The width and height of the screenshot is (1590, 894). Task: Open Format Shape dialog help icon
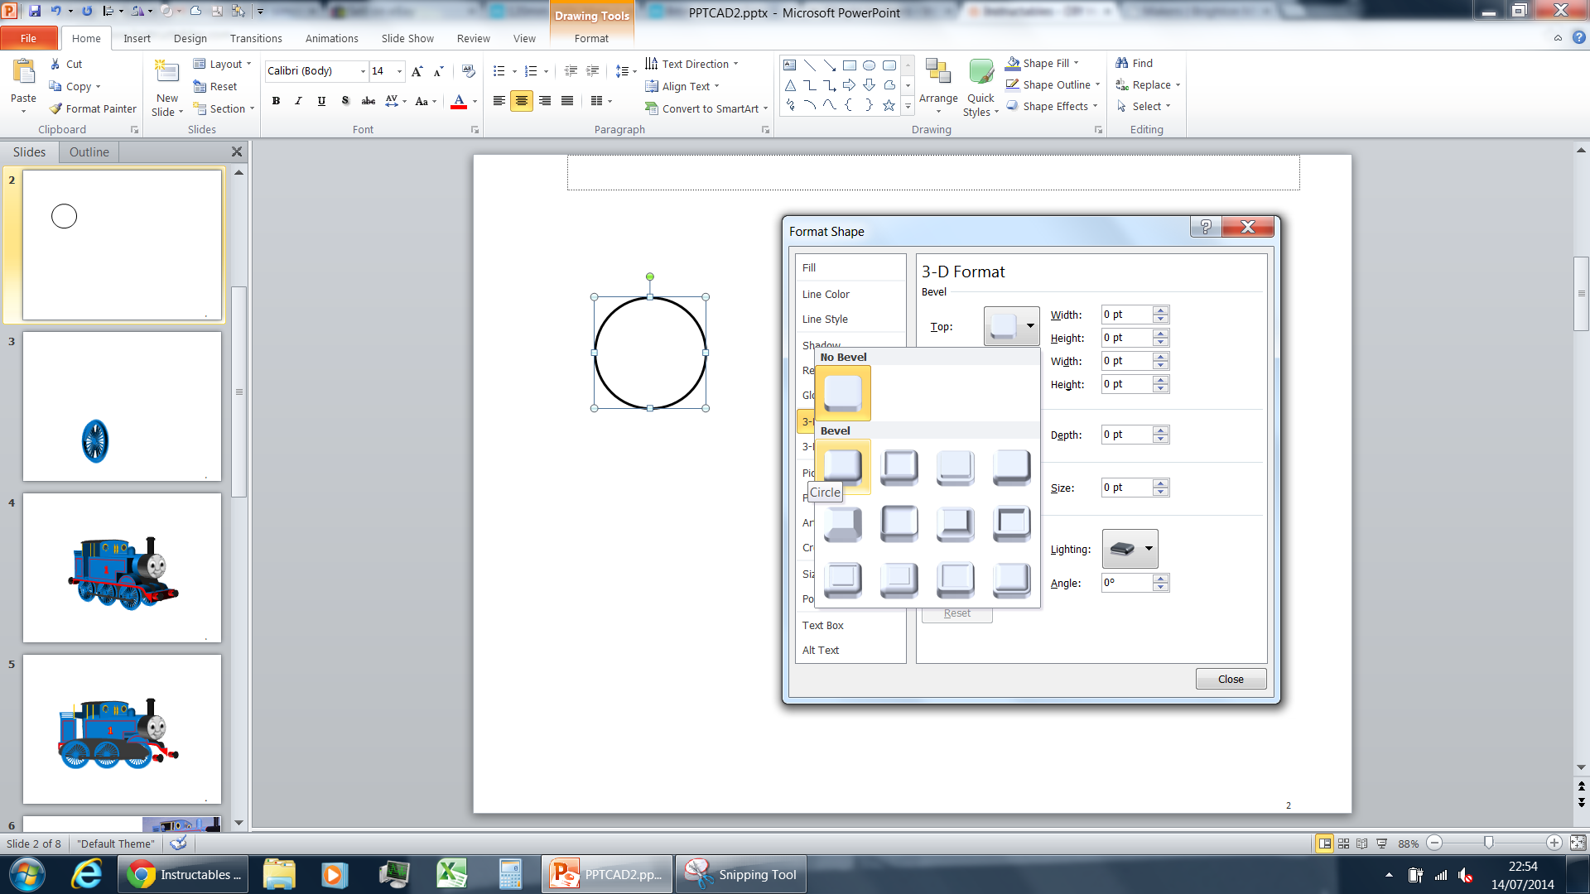coord(1206,227)
